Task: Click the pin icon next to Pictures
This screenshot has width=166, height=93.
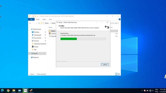Action: click(45, 41)
